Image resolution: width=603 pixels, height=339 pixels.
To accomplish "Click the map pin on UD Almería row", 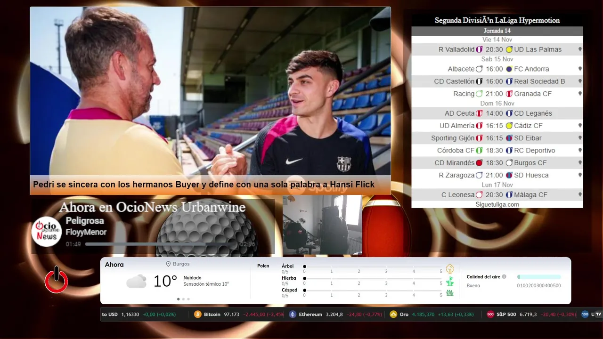I will (x=580, y=126).
